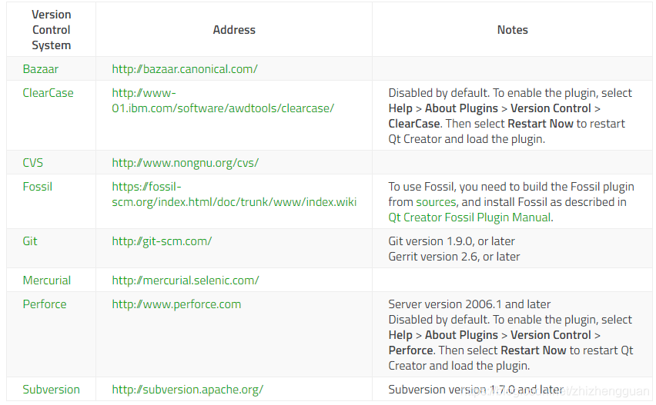Open the fossil-scm.org index wiki URL
Viewport: 656px width, 405px height.
[x=234, y=202]
